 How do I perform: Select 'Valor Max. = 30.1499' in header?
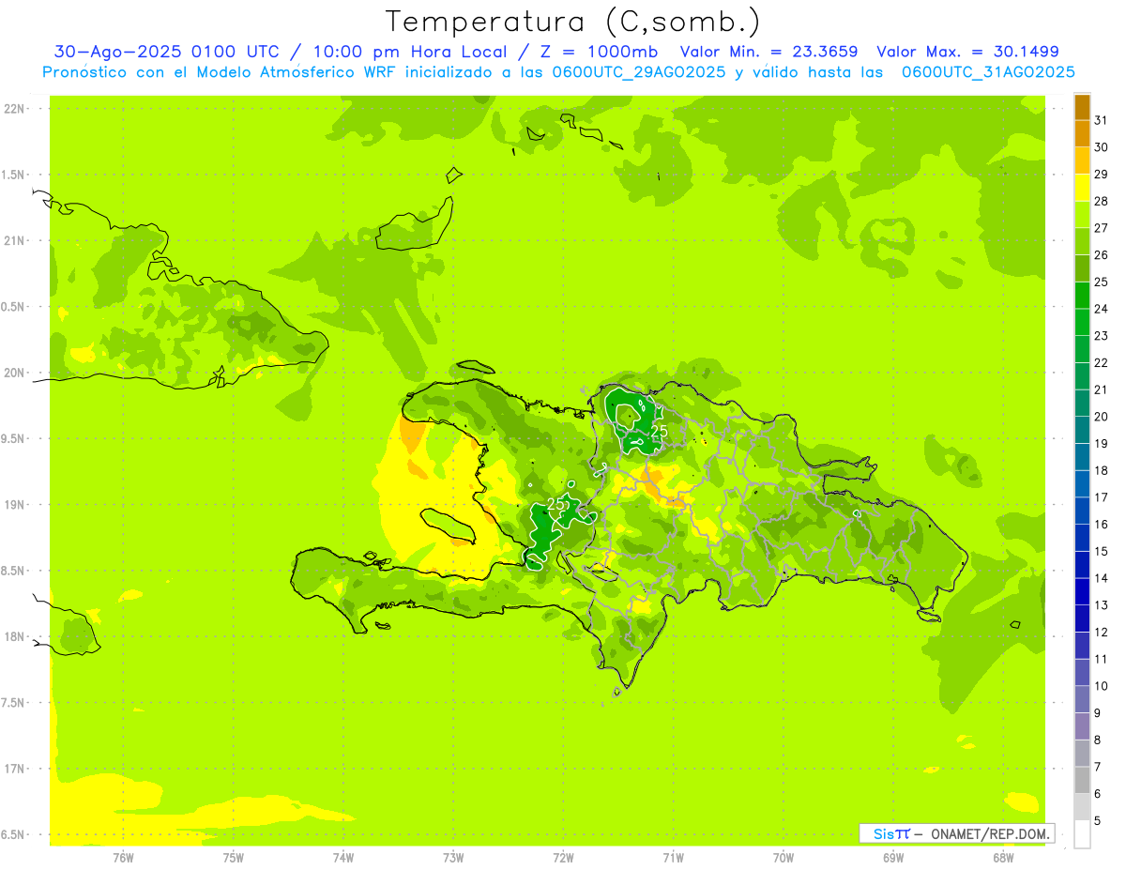tap(968, 52)
